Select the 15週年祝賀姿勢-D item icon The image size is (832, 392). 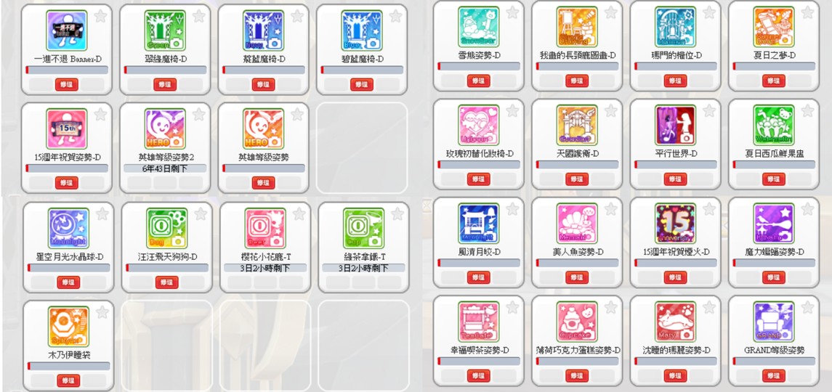click(x=66, y=129)
